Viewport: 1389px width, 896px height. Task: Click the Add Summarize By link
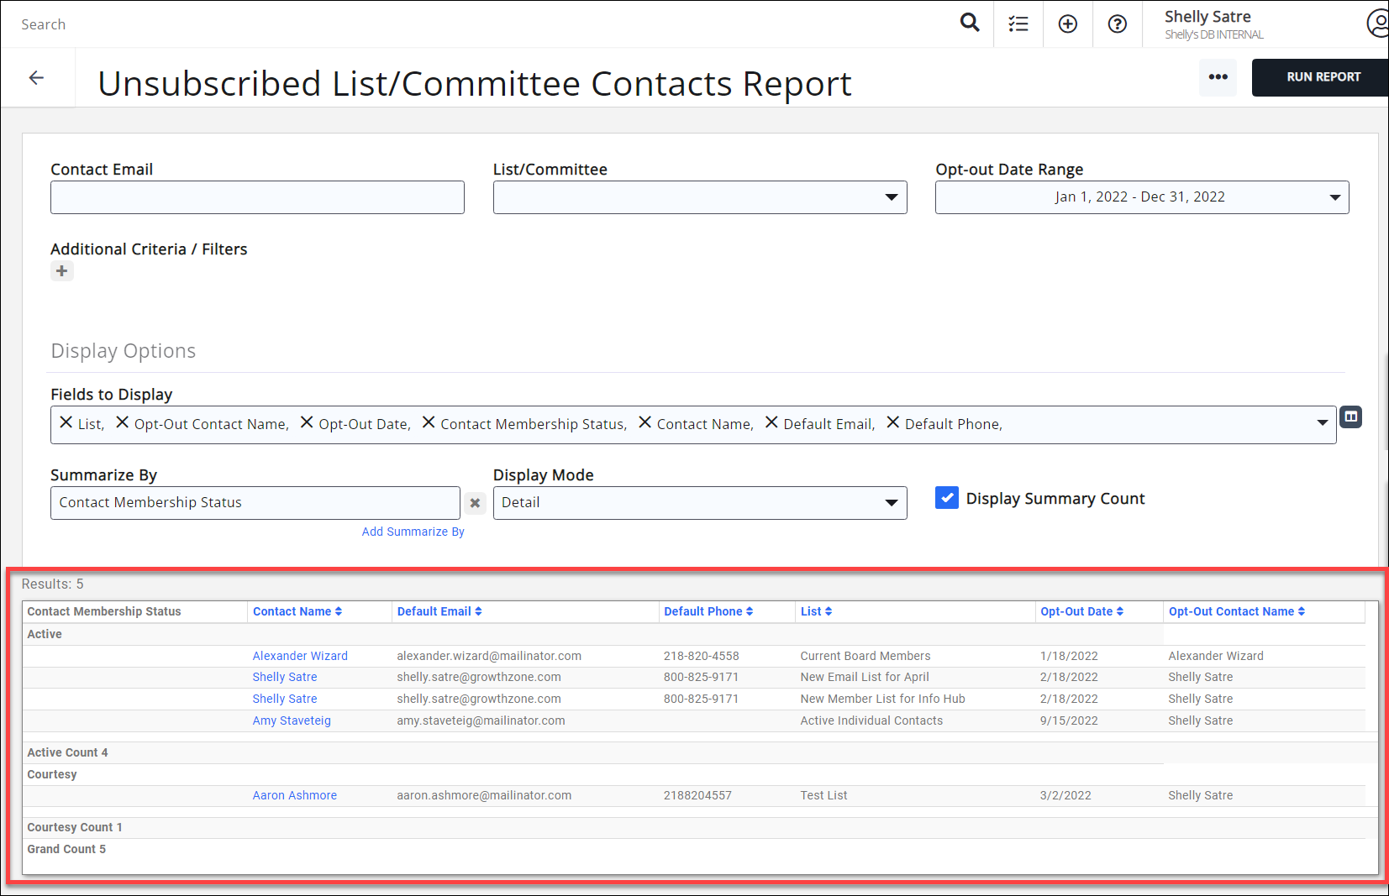tap(413, 531)
